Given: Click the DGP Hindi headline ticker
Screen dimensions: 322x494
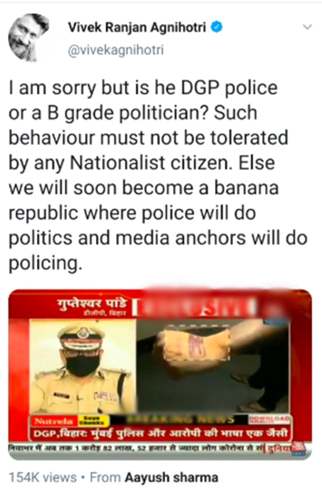Looking at the screenshot, I should click(160, 433).
